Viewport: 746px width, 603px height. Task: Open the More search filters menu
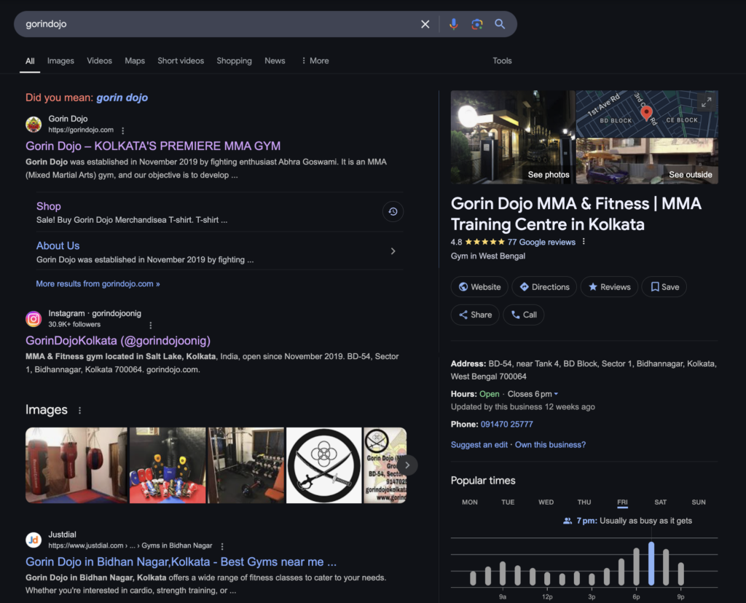315,61
